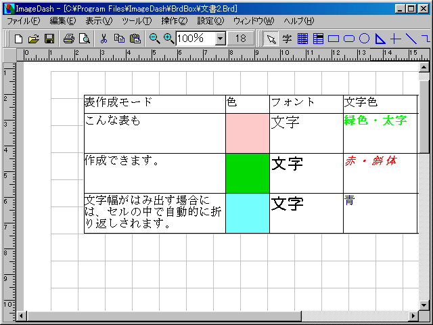Open the ウィンドウ(W) menu

tap(254, 21)
